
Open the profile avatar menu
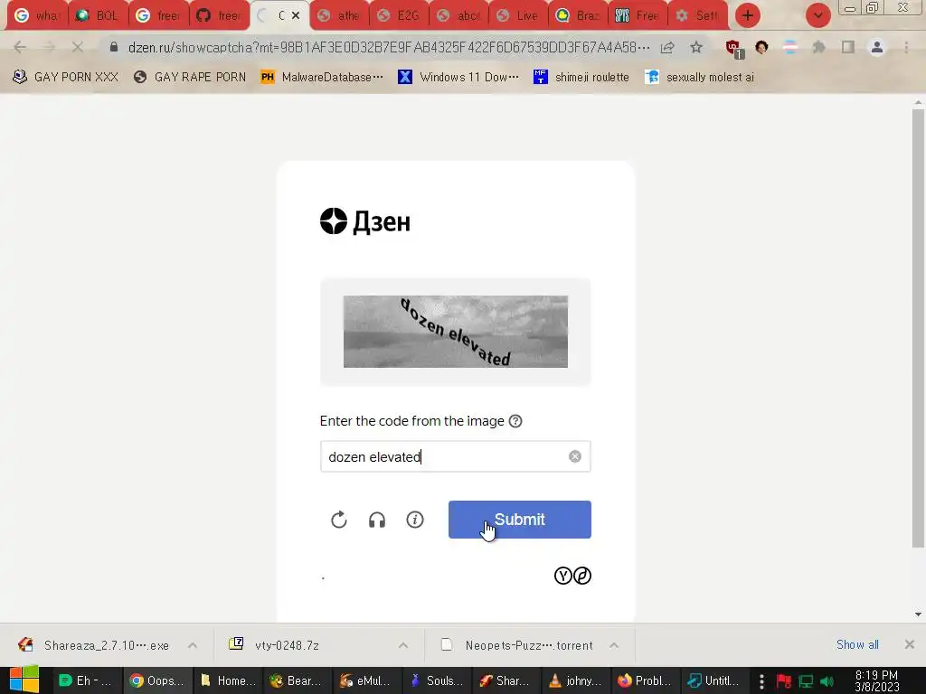coord(877,47)
